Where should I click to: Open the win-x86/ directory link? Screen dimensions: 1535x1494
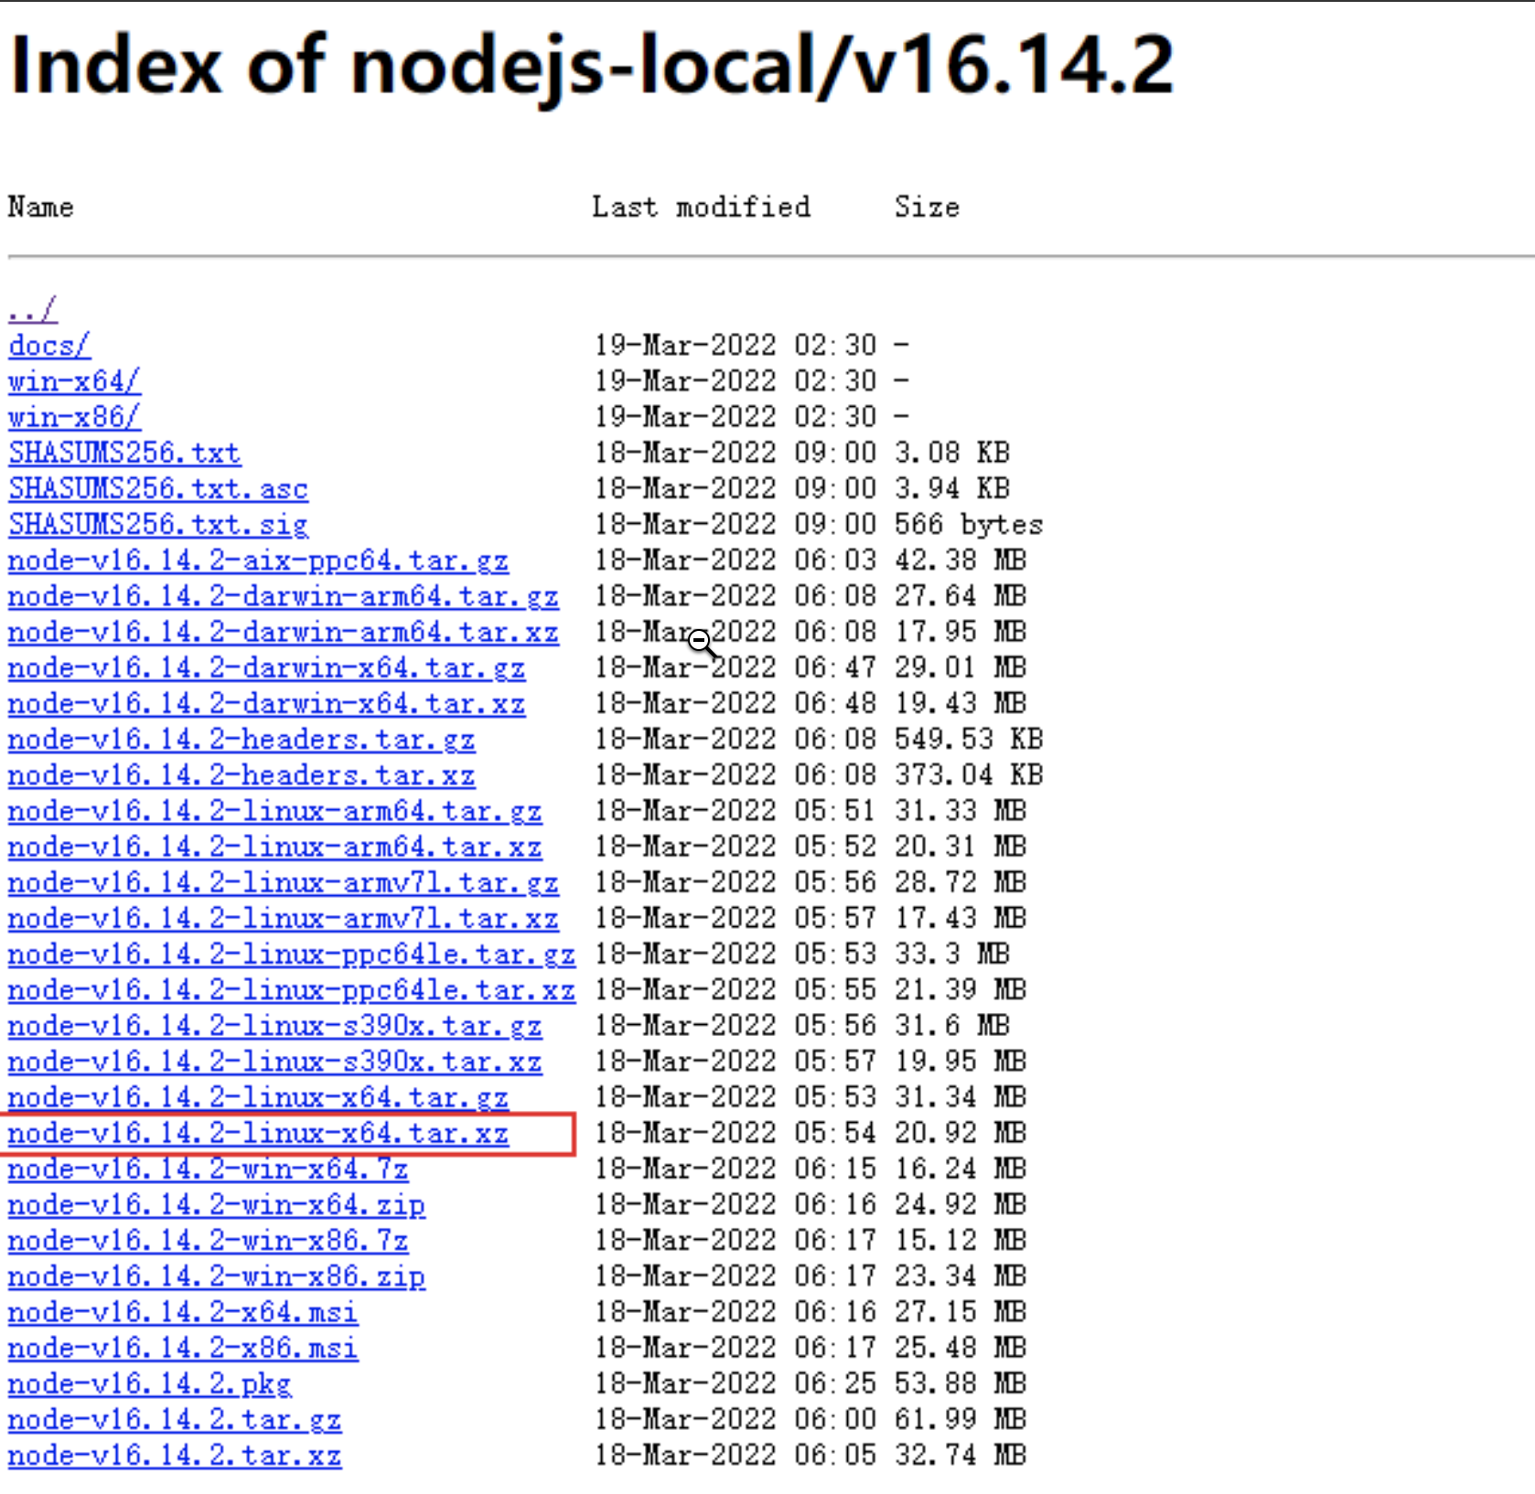[74, 417]
